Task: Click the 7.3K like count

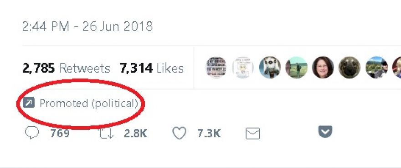Action: click(209, 133)
